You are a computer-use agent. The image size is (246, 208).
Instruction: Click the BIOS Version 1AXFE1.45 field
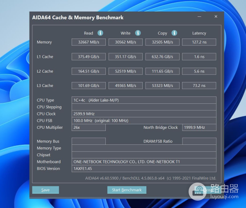click(x=143, y=169)
